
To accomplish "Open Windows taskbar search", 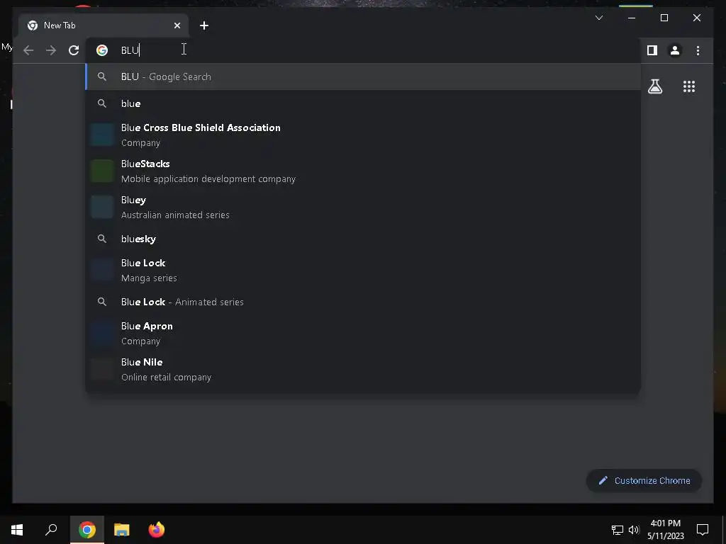I will point(51,530).
